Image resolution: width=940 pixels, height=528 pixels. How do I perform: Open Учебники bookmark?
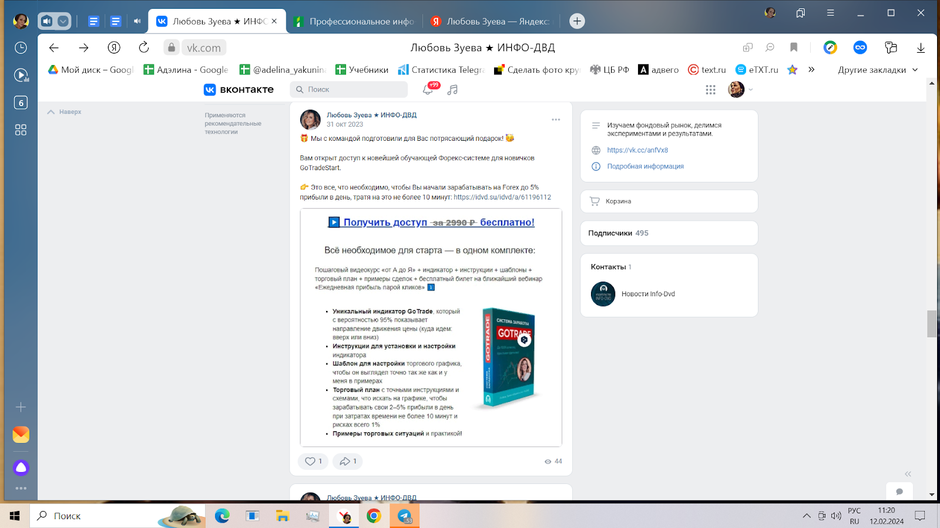362,70
